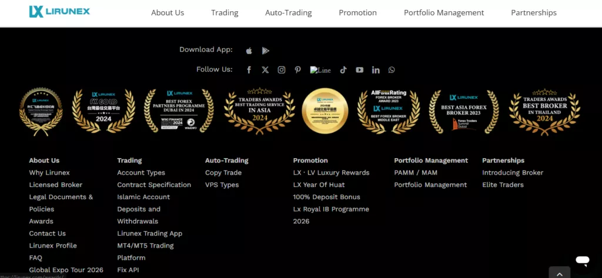Open Contact Us footer link
602x278 pixels.
click(x=47, y=233)
